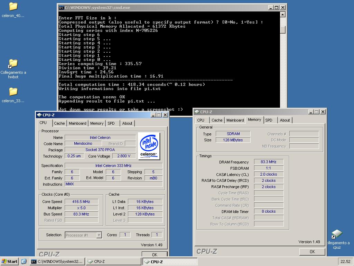The image size is (354, 266).
Task: Click the left CPU-Z window title icon
Action: tap(39, 115)
